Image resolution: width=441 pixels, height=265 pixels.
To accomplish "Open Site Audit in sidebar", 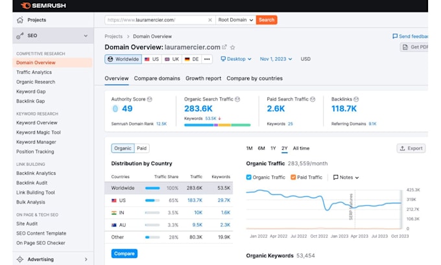I will (x=27, y=224).
